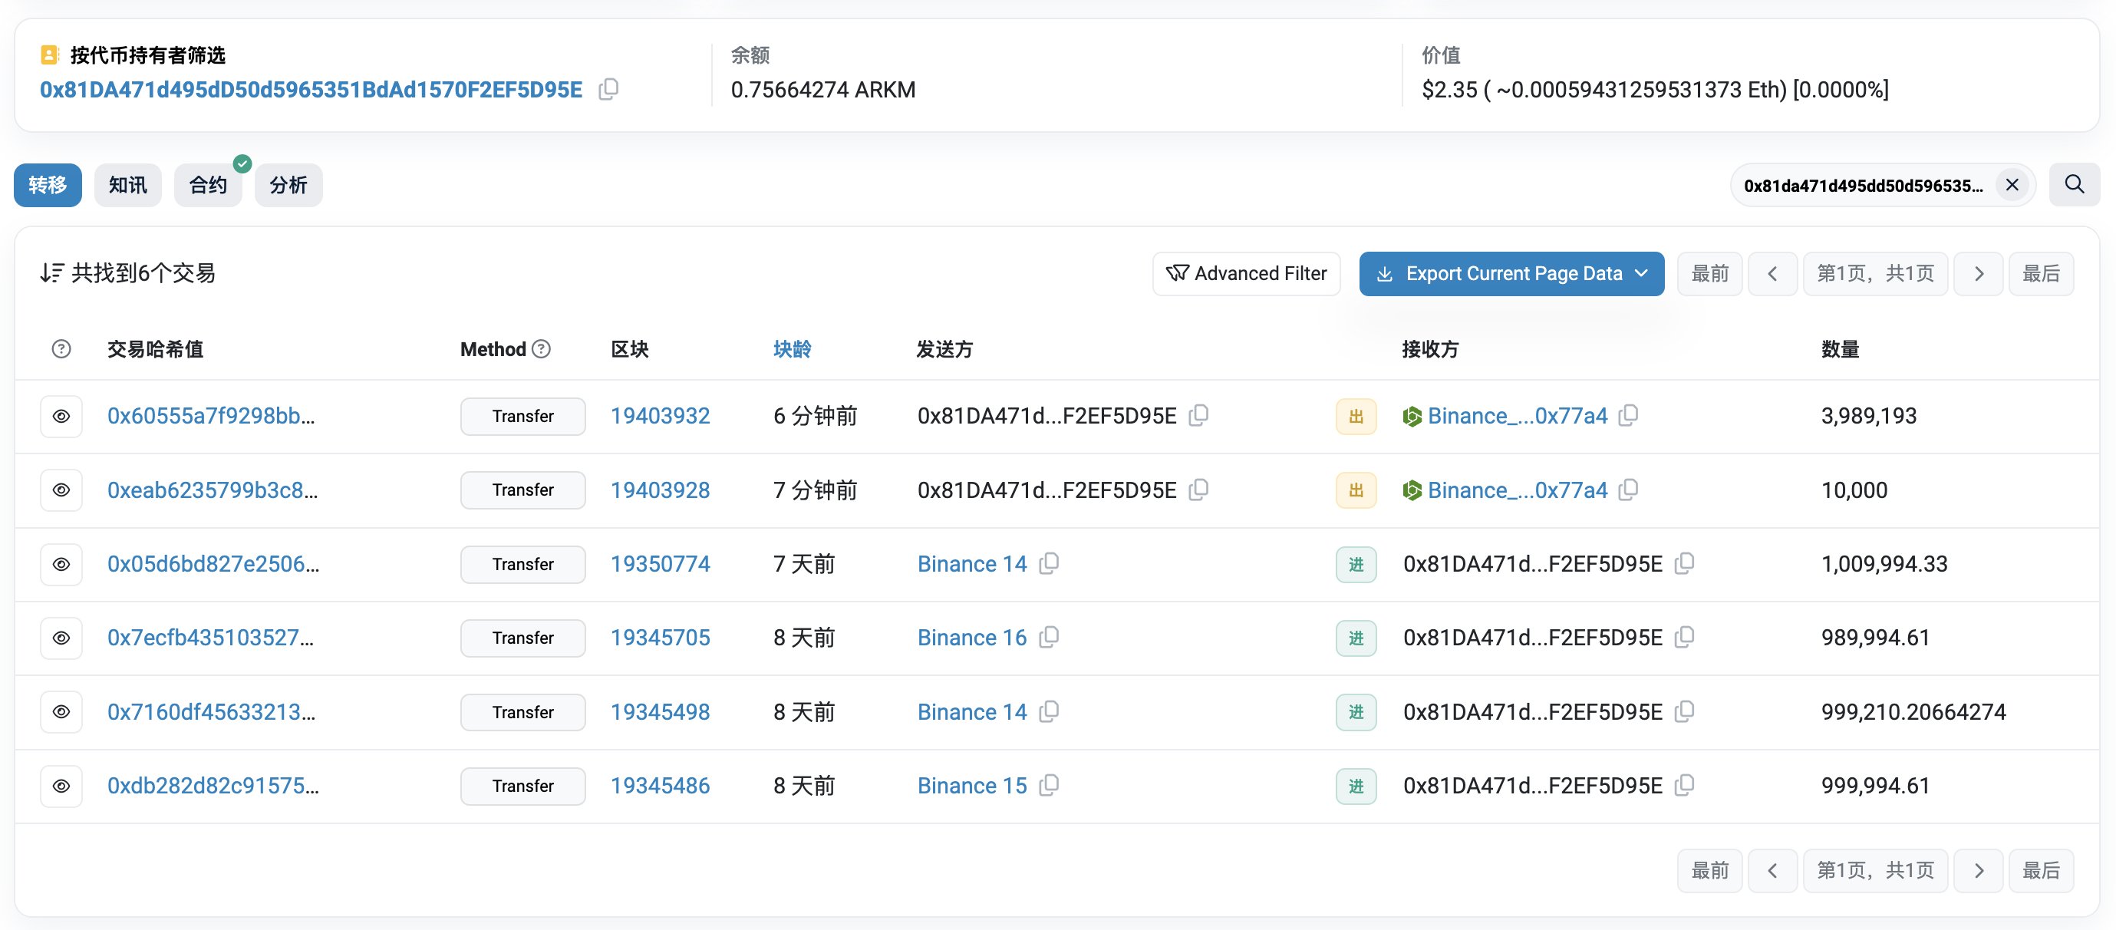Open block 19345486
The image size is (2116, 930).
point(661,787)
